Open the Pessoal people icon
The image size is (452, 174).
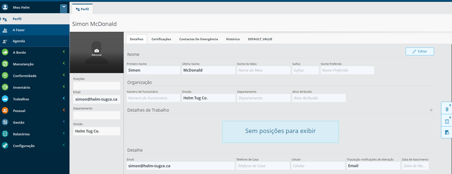coord(5,111)
